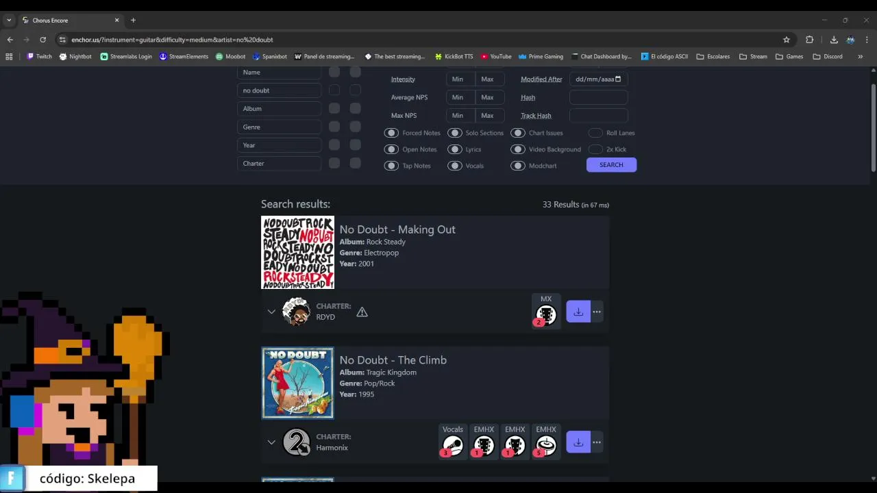Toggle the Video Background switch
The image size is (877, 493).
coord(518,149)
